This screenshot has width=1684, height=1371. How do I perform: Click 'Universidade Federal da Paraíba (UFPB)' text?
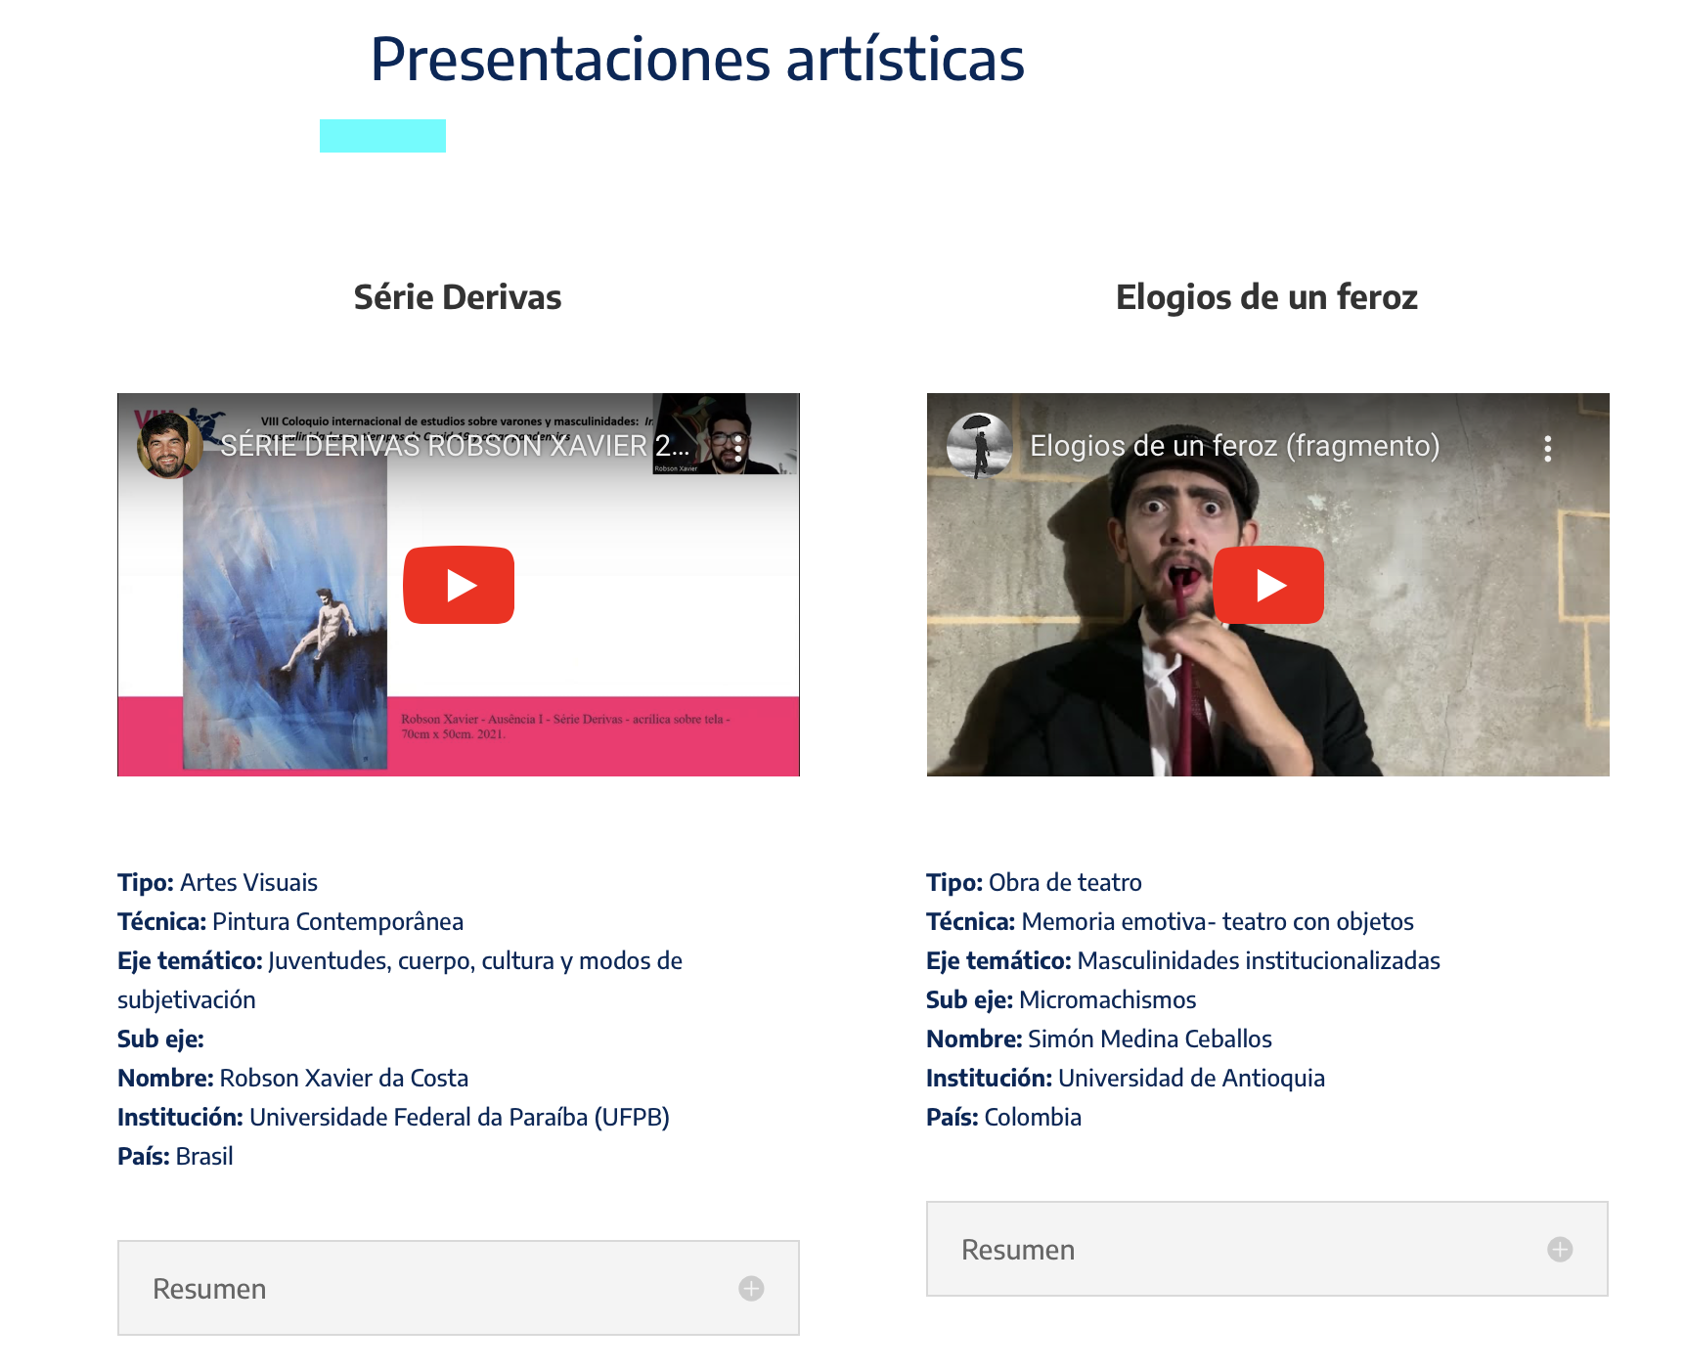point(459,1117)
